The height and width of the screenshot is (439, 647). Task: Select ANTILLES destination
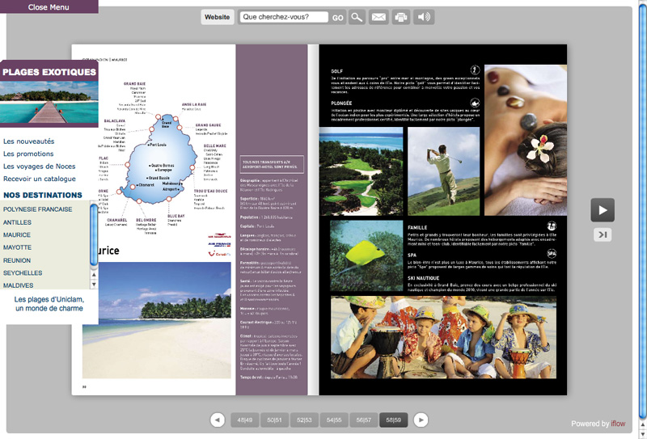[17, 222]
